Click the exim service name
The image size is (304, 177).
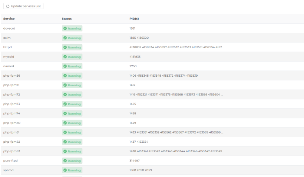7,38
